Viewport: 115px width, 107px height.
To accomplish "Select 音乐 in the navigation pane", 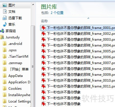I will 12,25.
